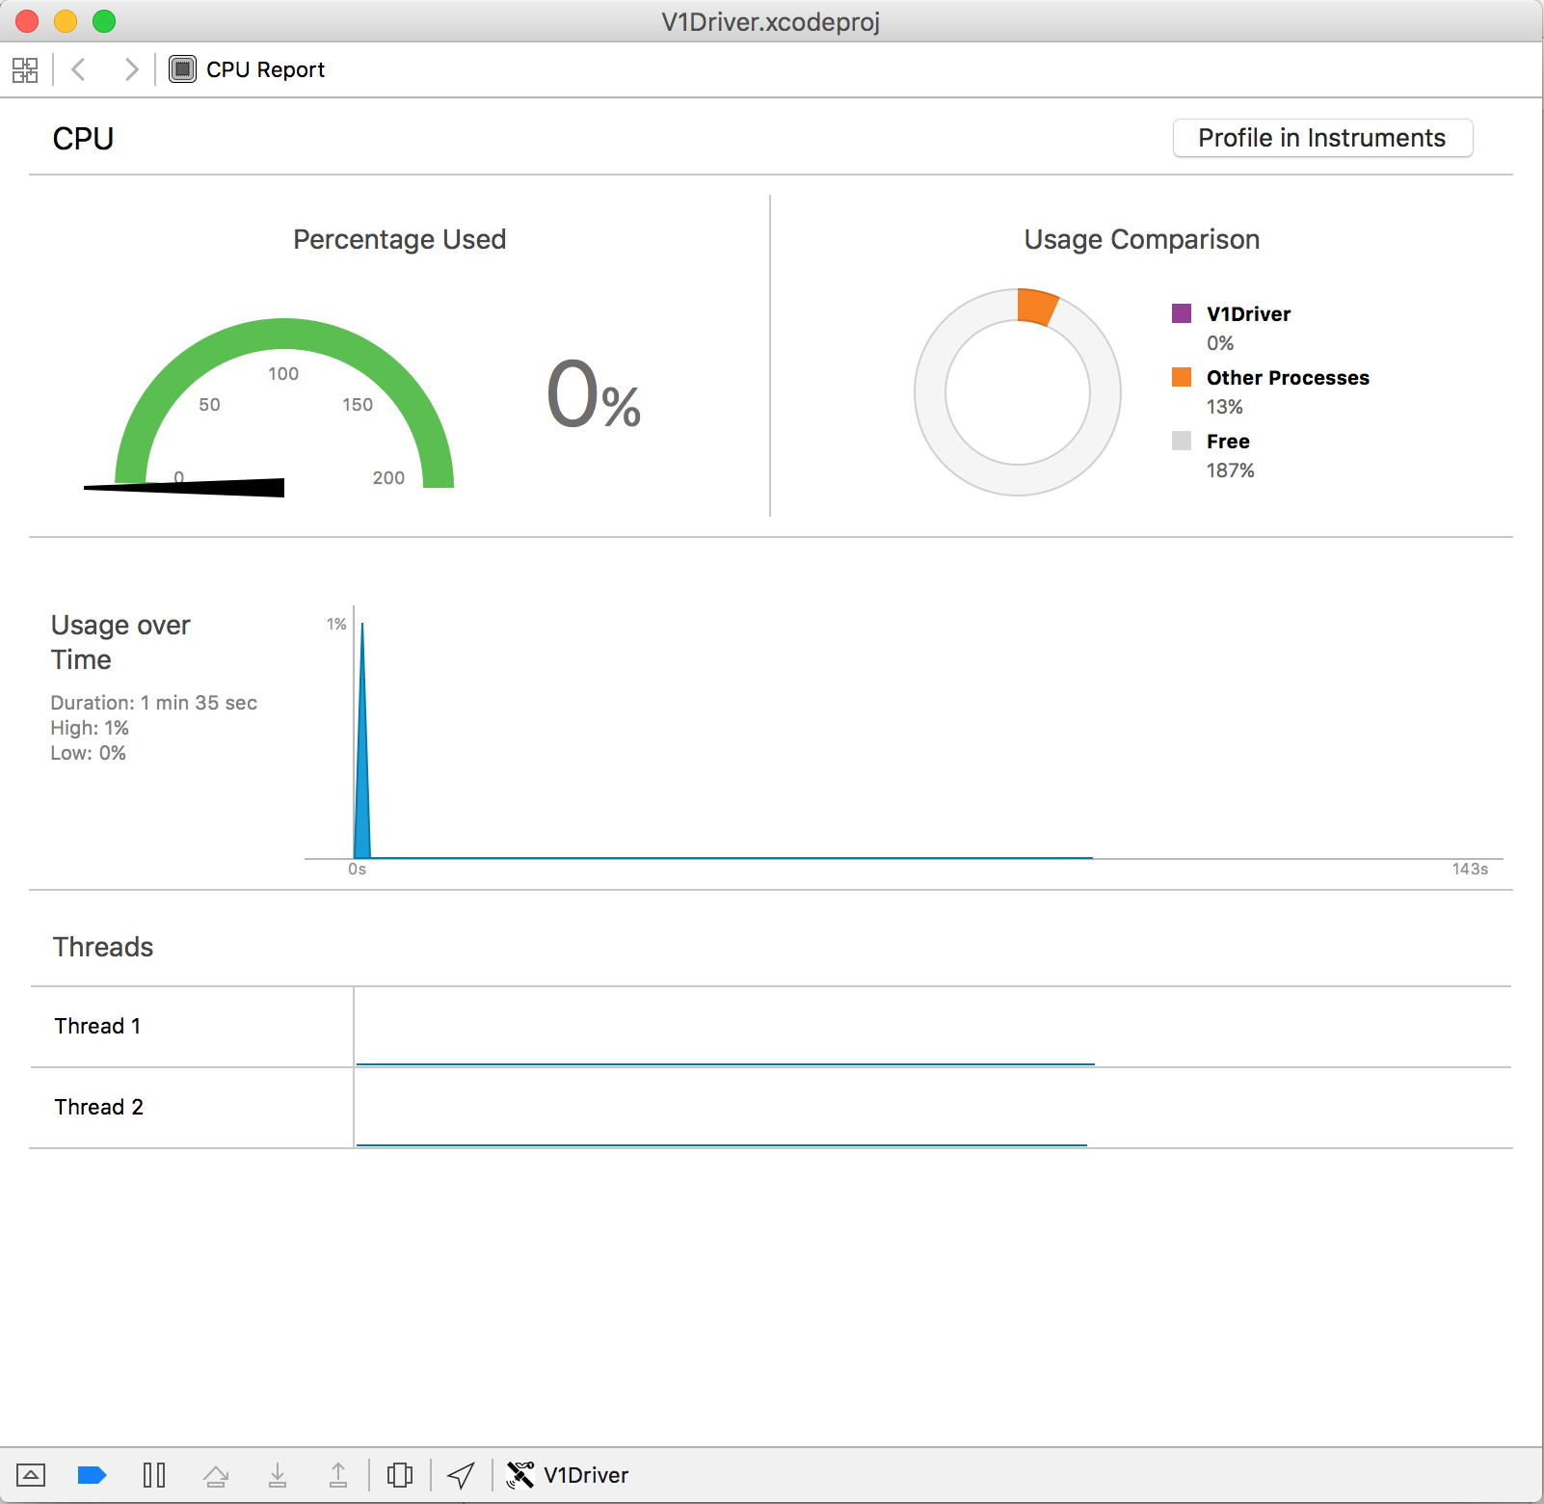Select the Thread 1 row
The image size is (1544, 1504).
click(771, 1027)
